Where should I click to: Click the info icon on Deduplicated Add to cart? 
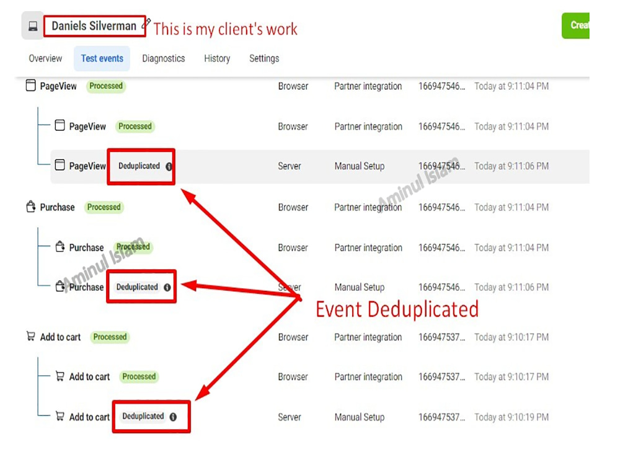pyautogui.click(x=173, y=417)
